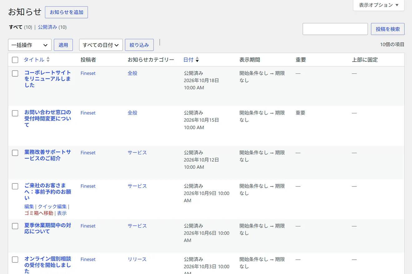Toggle the select-all checkbox in table header
The image size is (412, 274).
point(15,60)
